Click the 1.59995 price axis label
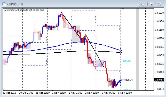 159,72
